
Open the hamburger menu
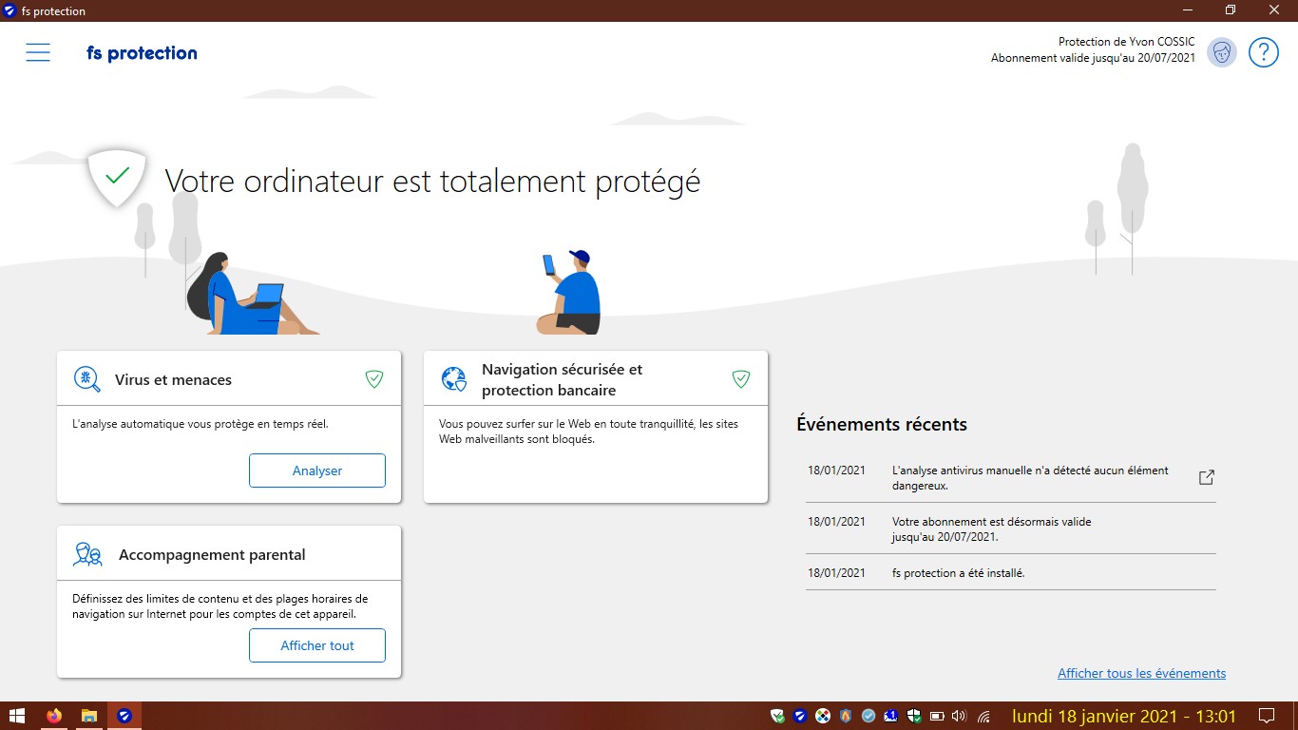pos(38,52)
